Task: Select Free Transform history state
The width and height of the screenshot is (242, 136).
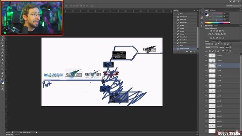Action: 185,49
